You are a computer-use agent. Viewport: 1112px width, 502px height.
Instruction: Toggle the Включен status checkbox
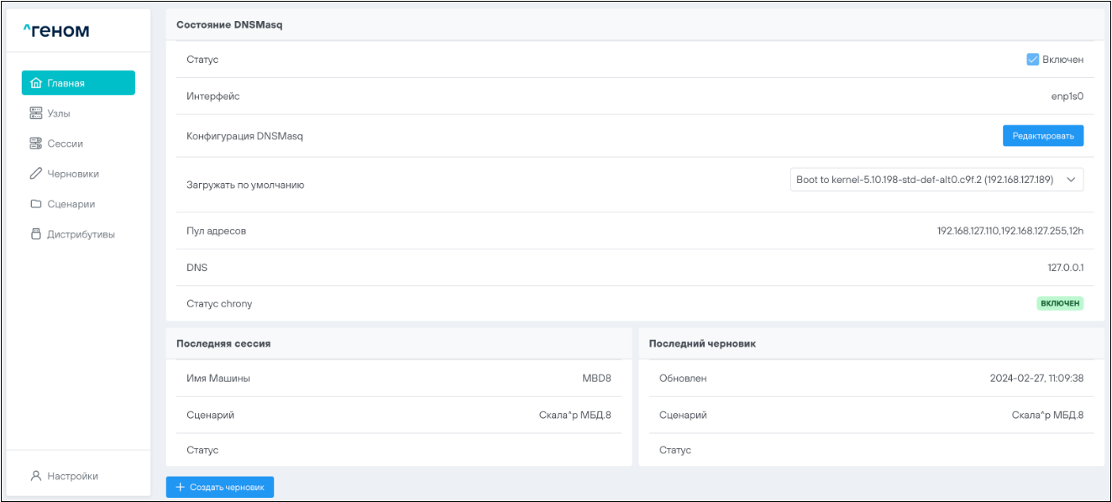[1033, 60]
